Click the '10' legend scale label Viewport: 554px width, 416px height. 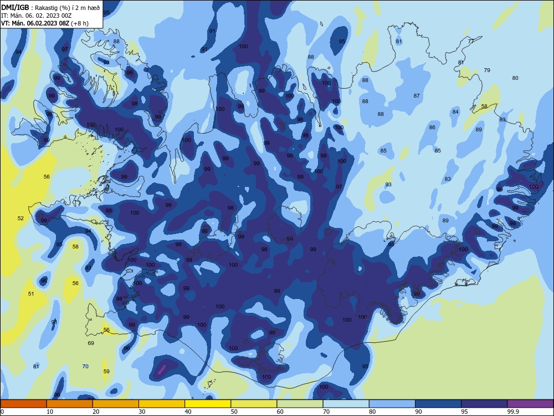pos(50,412)
